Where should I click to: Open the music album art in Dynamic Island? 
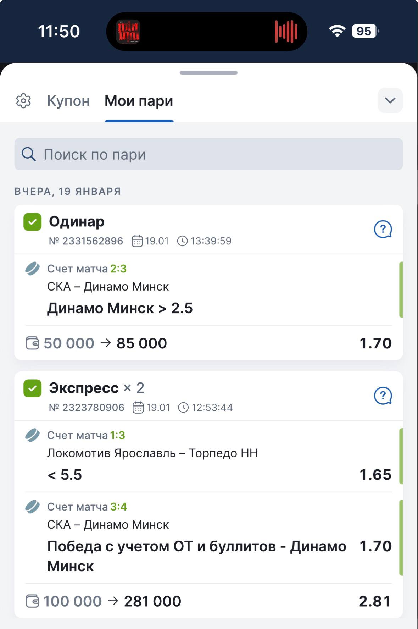pyautogui.click(x=128, y=32)
